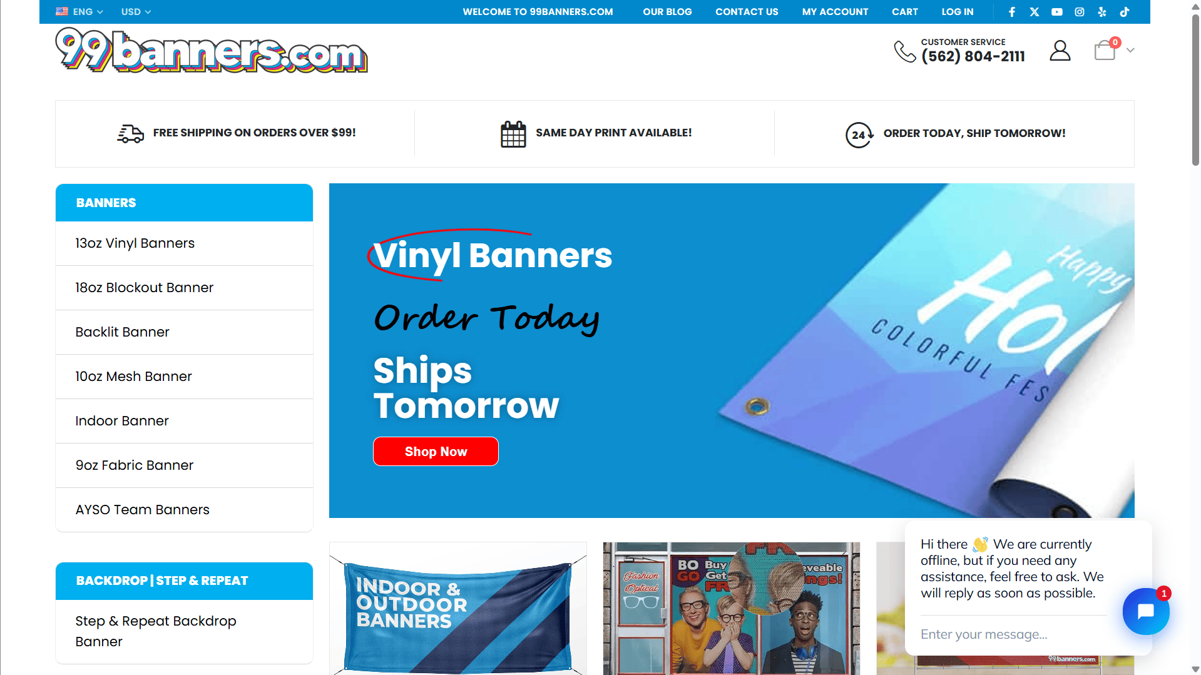
Task: Open the Yelp social icon
Action: 1102,12
